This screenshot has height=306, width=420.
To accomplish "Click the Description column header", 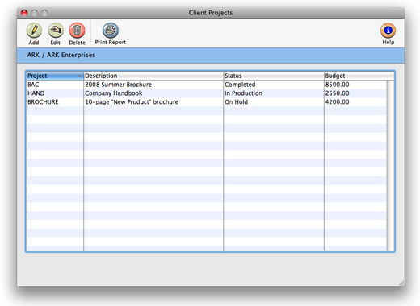I will 153,76.
